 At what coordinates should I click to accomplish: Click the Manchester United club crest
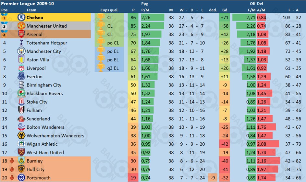click(21, 26)
